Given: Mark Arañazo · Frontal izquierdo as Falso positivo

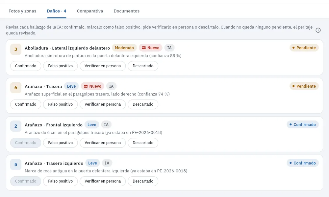Looking at the screenshot, I should coord(61,143).
